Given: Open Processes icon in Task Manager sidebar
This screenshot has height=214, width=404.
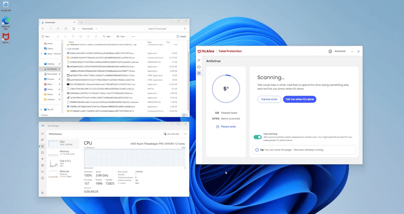Looking at the screenshot, I should (x=43, y=140).
